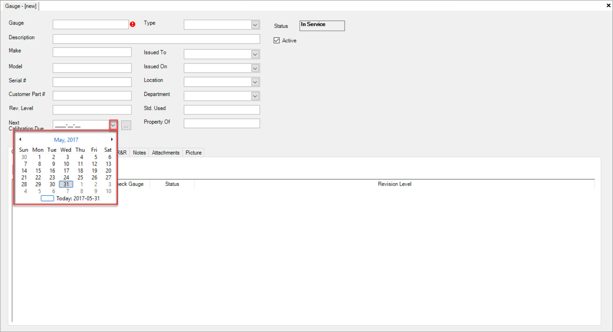Pick May 27 in calendar

109,178
